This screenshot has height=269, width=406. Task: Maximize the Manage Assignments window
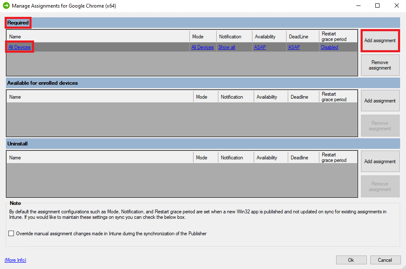pos(377,5)
